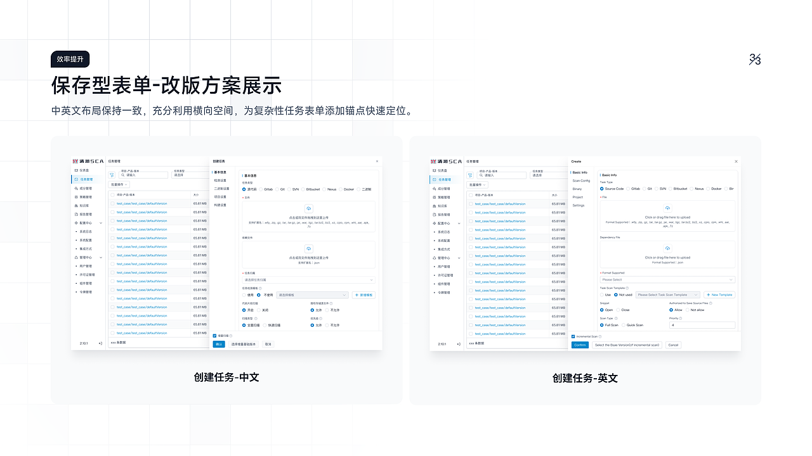Click 取消 button in Chinese form
The image size is (812, 456).
tap(268, 345)
